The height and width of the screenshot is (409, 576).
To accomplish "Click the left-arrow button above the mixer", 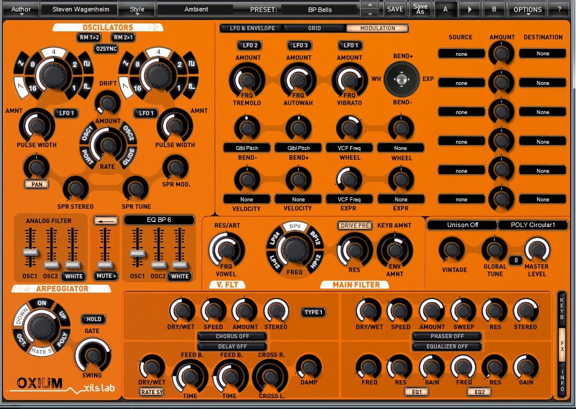I will (x=106, y=220).
